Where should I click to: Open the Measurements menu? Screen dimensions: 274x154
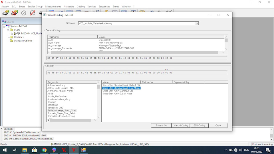pos(53,7)
